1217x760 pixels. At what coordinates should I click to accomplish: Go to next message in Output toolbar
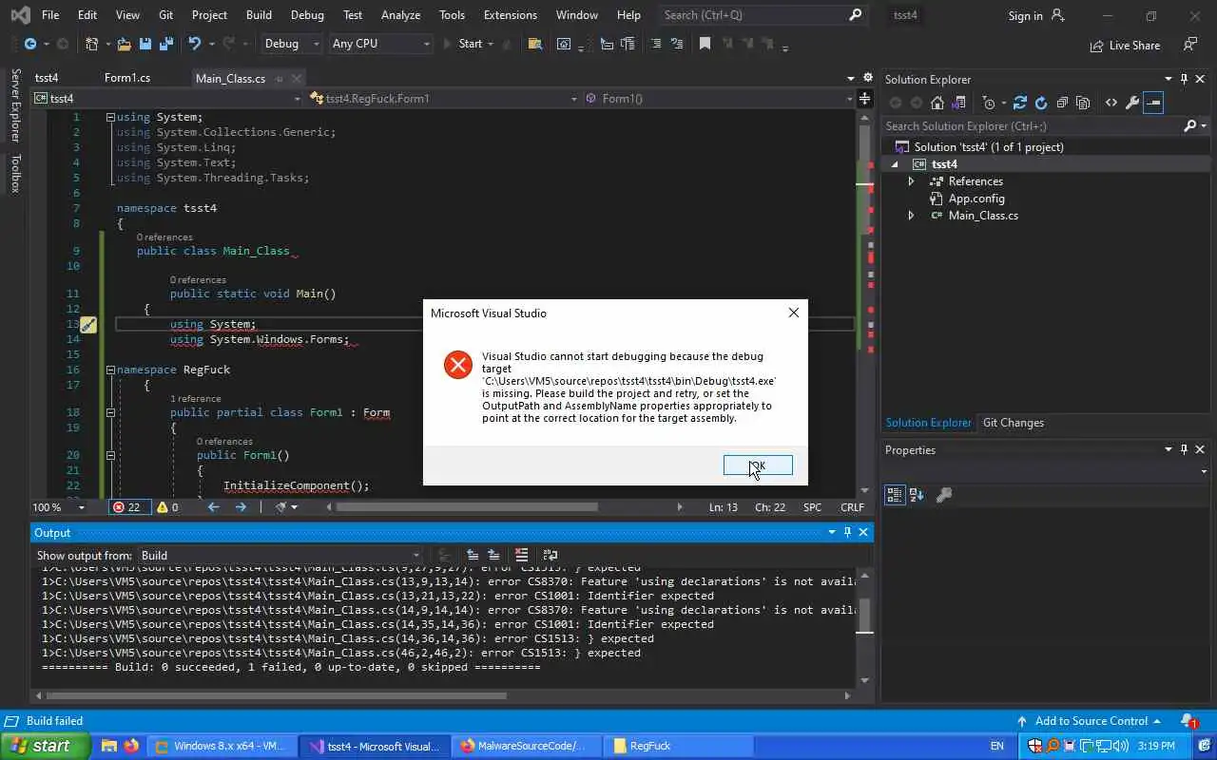pyautogui.click(x=493, y=555)
